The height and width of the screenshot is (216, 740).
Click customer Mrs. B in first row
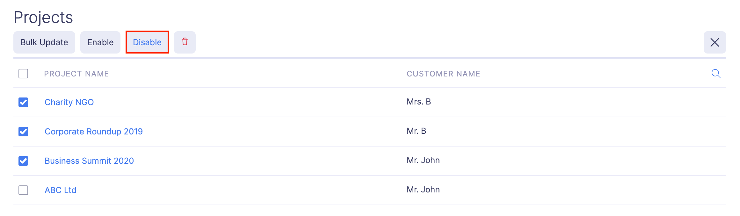tap(419, 102)
